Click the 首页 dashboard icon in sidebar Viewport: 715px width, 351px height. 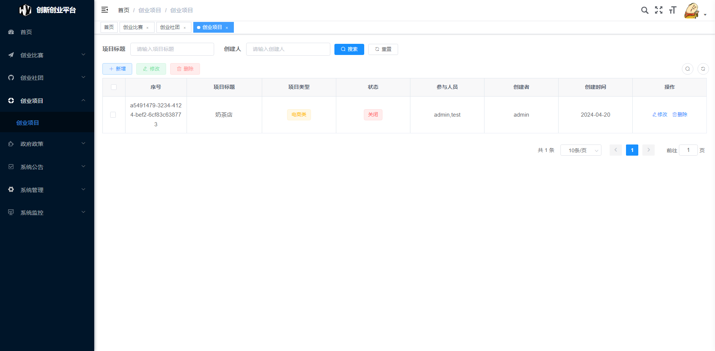point(11,32)
